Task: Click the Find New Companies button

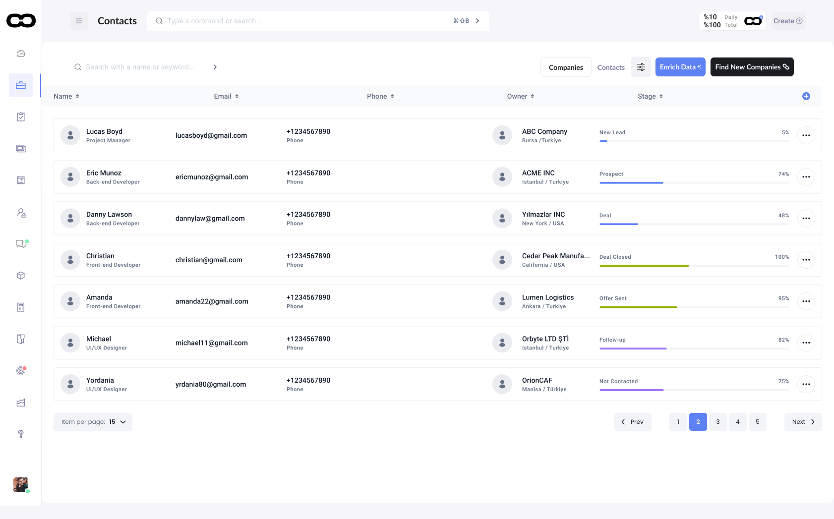Action: (x=752, y=67)
